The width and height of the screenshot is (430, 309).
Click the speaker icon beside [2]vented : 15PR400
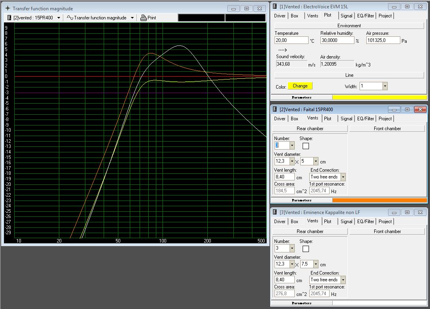[9, 17]
